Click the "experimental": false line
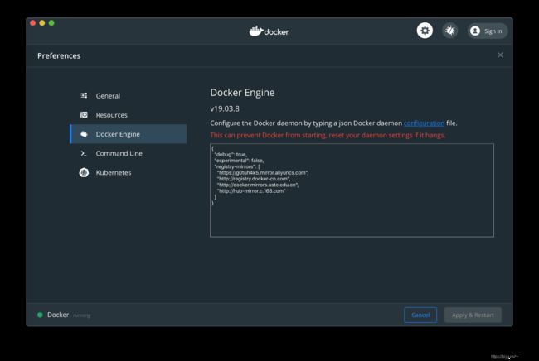Viewport: 539px width, 361px height. [x=239, y=161]
